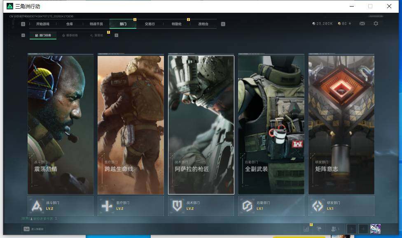Click the world chat message line
The width and height of the screenshot is (402, 238).
[x=40, y=219]
